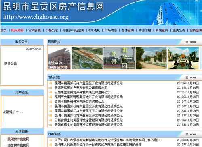
Task: Click the 政务公告 panel header
Action: click(x=22, y=42)
